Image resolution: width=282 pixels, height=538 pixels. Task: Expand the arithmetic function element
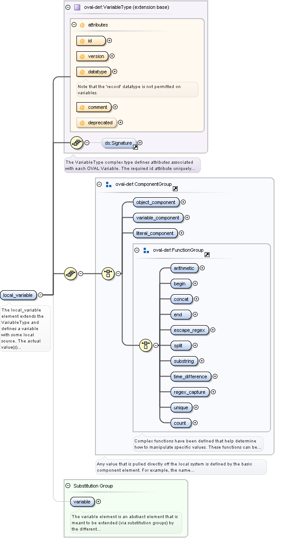pyautogui.click(x=202, y=268)
